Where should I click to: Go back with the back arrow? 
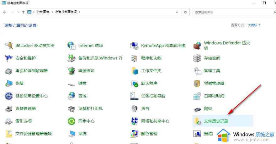pos(5,12)
